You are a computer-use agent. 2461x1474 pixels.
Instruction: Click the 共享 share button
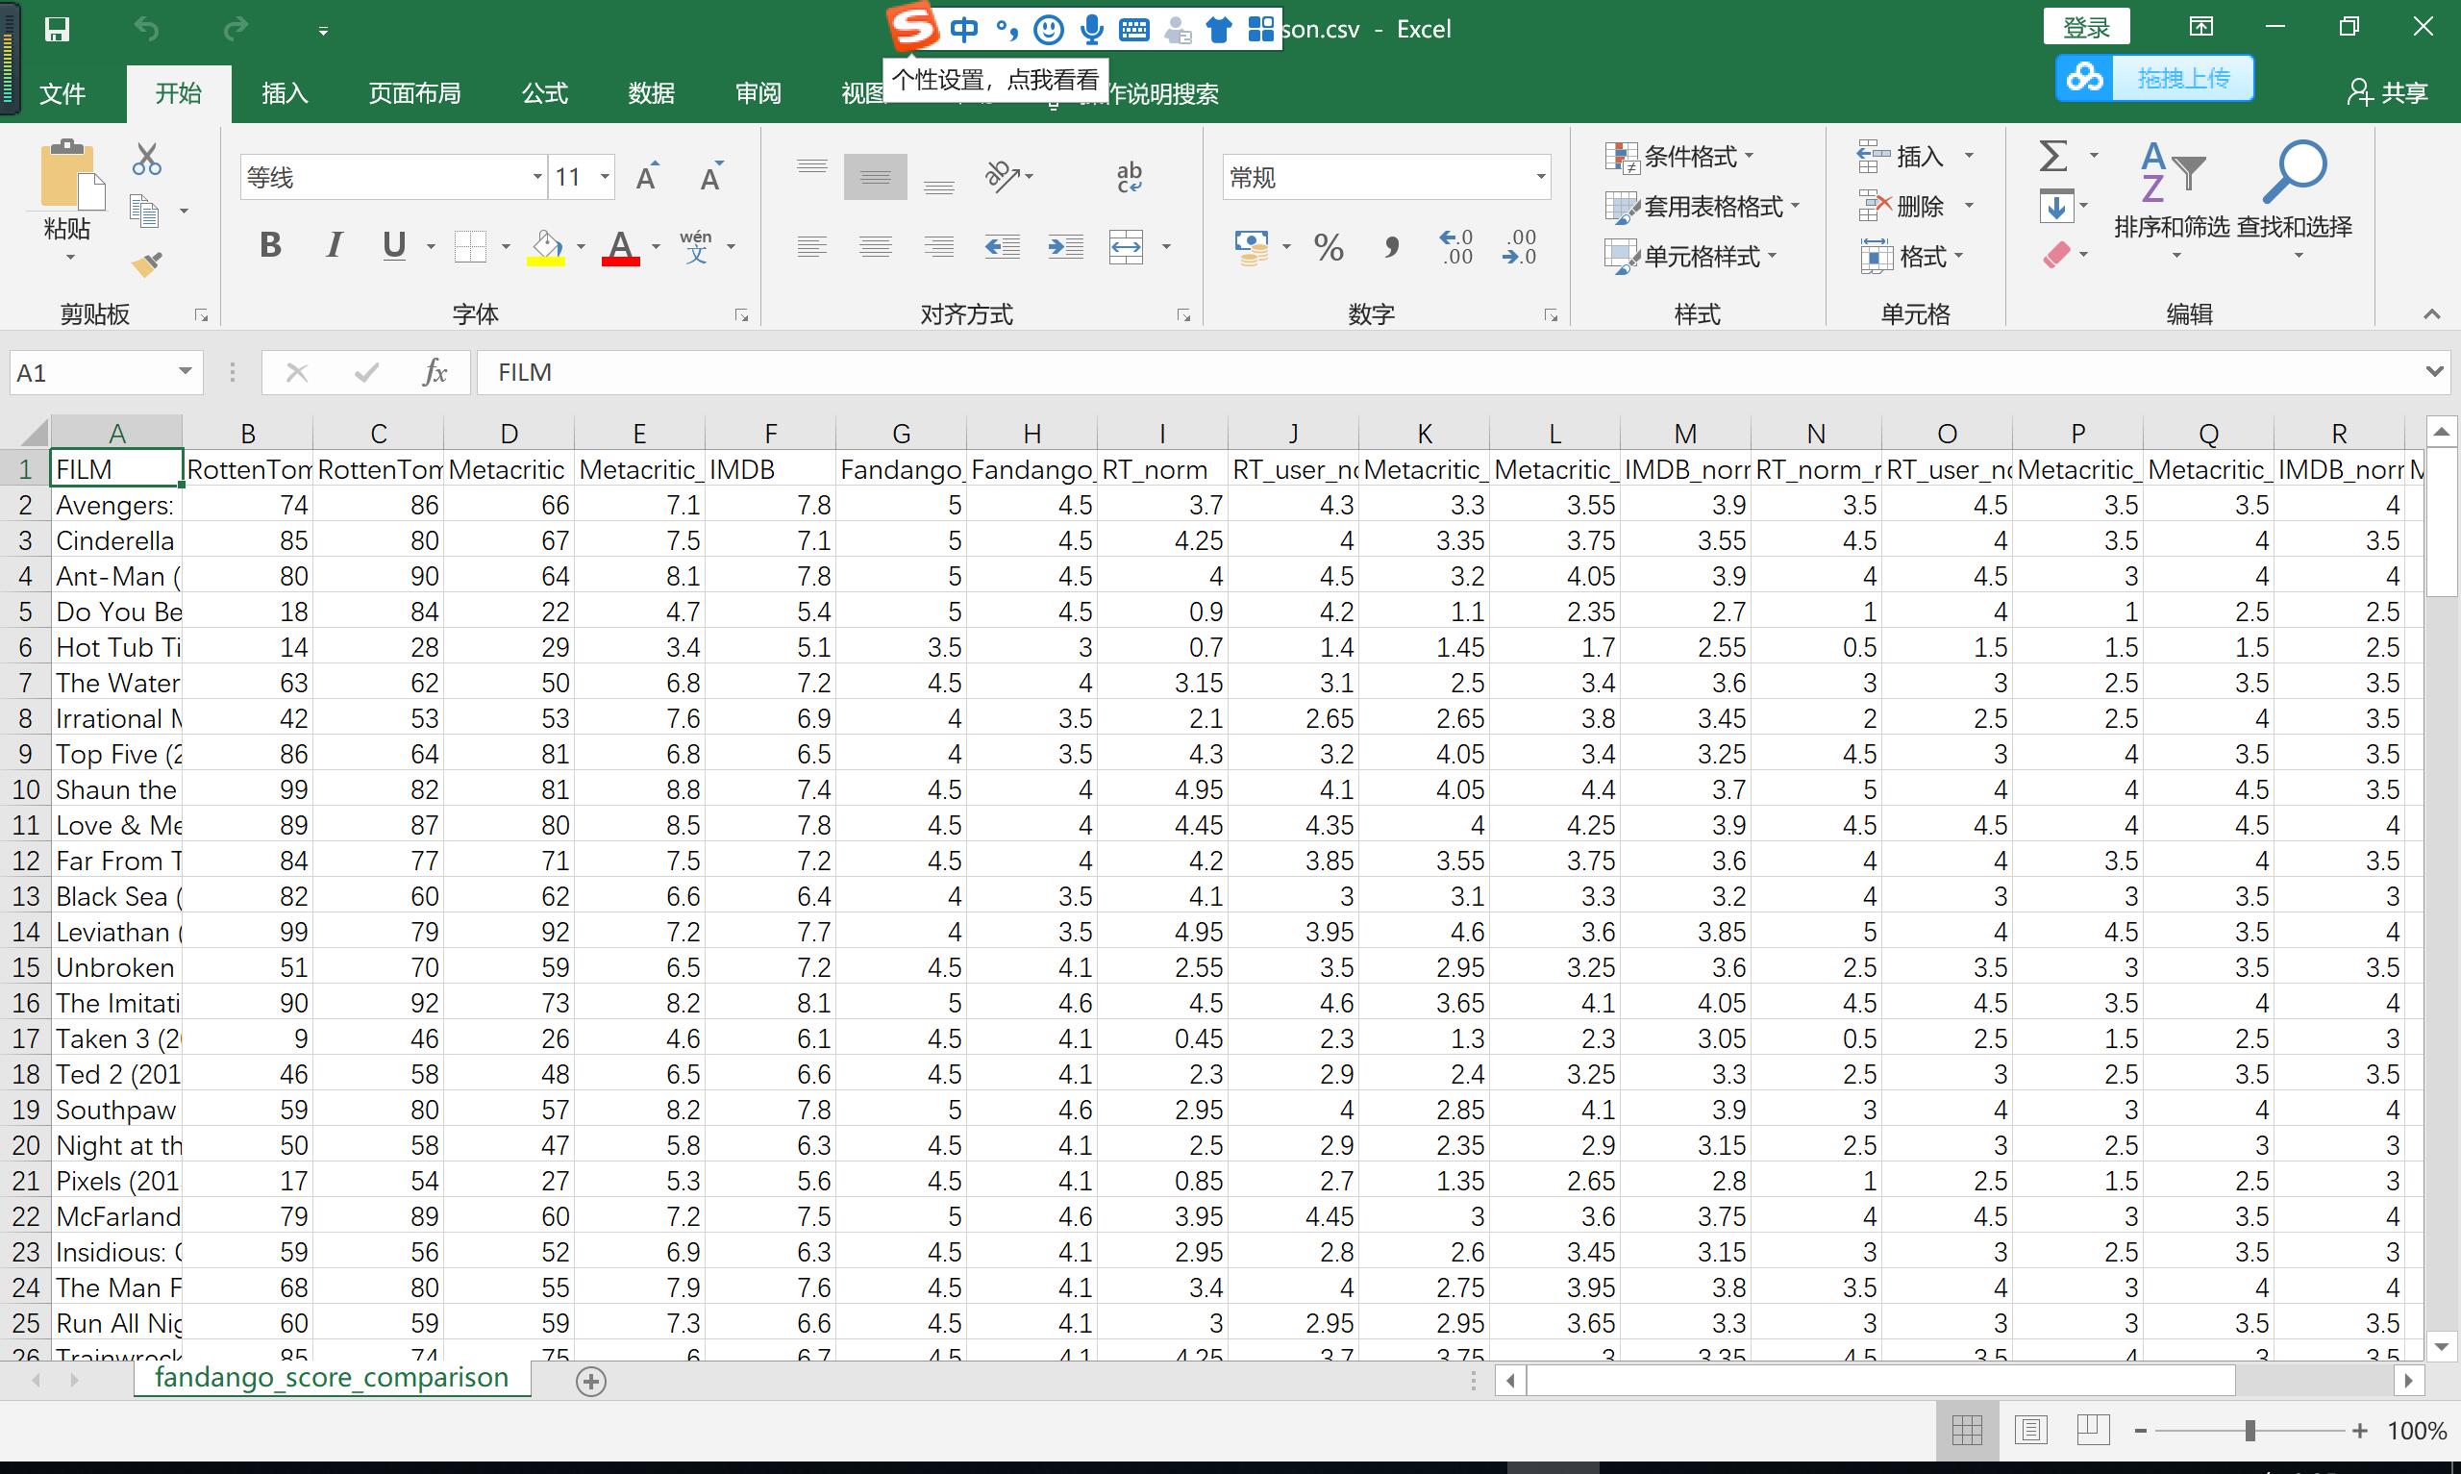2388,93
